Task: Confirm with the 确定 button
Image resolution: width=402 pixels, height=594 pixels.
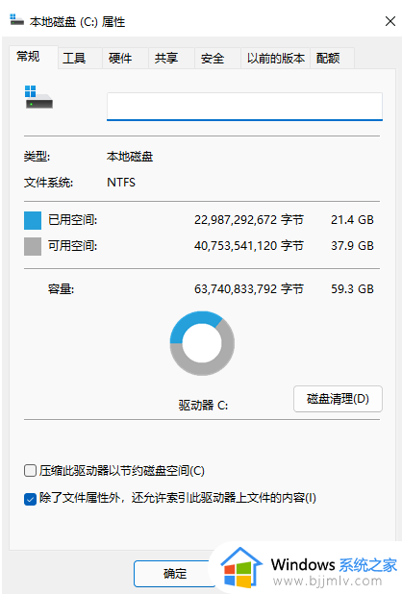Action: pyautogui.click(x=175, y=574)
